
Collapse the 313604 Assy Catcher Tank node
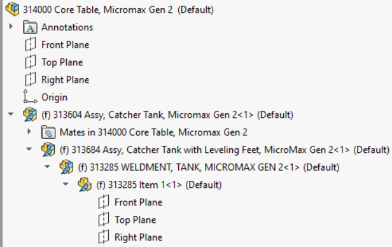(11, 114)
